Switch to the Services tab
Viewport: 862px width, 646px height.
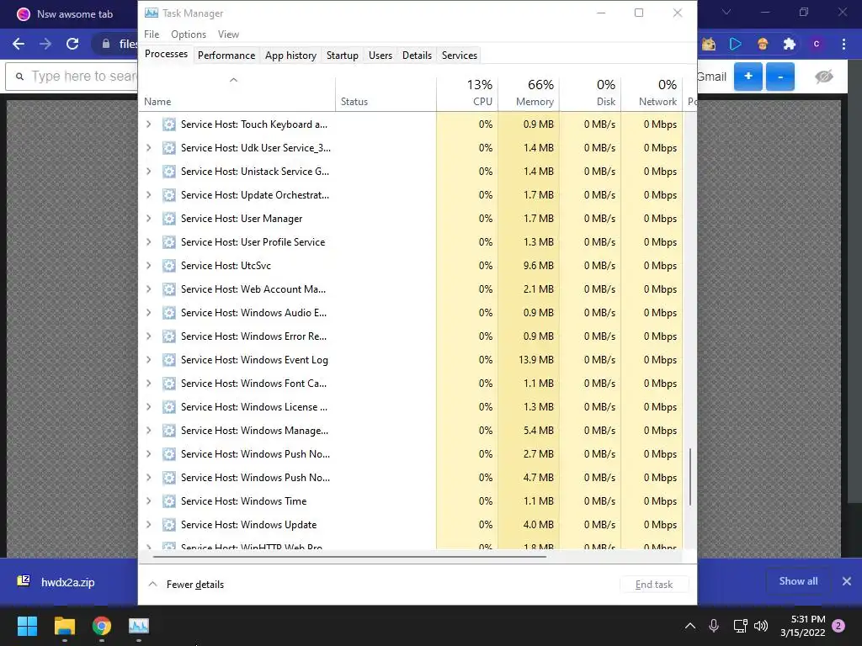click(x=460, y=56)
